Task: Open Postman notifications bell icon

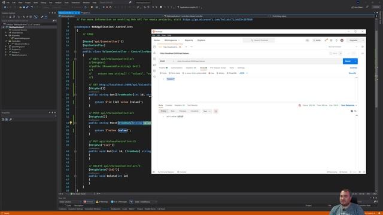Action: [336, 40]
